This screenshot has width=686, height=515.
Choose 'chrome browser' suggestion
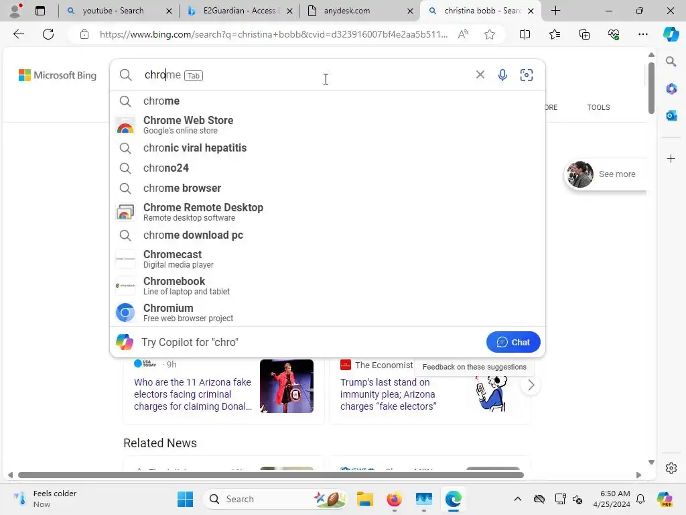[x=327, y=188]
